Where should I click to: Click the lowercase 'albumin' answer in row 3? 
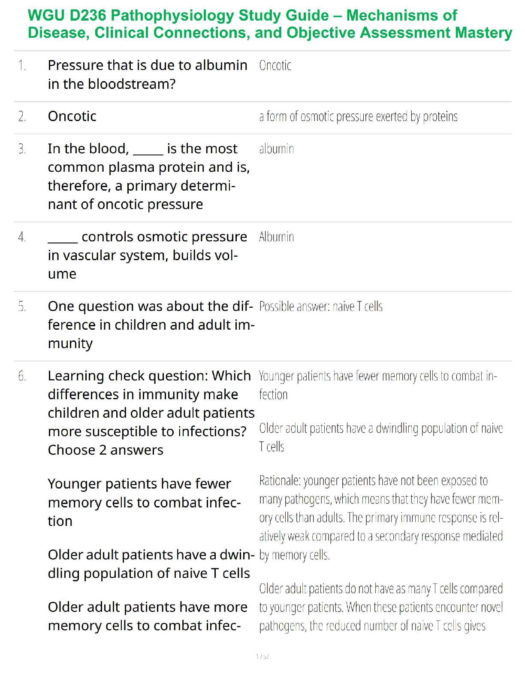[x=276, y=149]
